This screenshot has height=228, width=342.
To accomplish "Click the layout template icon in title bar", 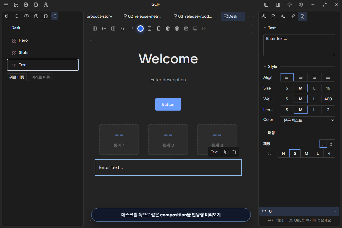I will pyautogui.click(x=16, y=5).
